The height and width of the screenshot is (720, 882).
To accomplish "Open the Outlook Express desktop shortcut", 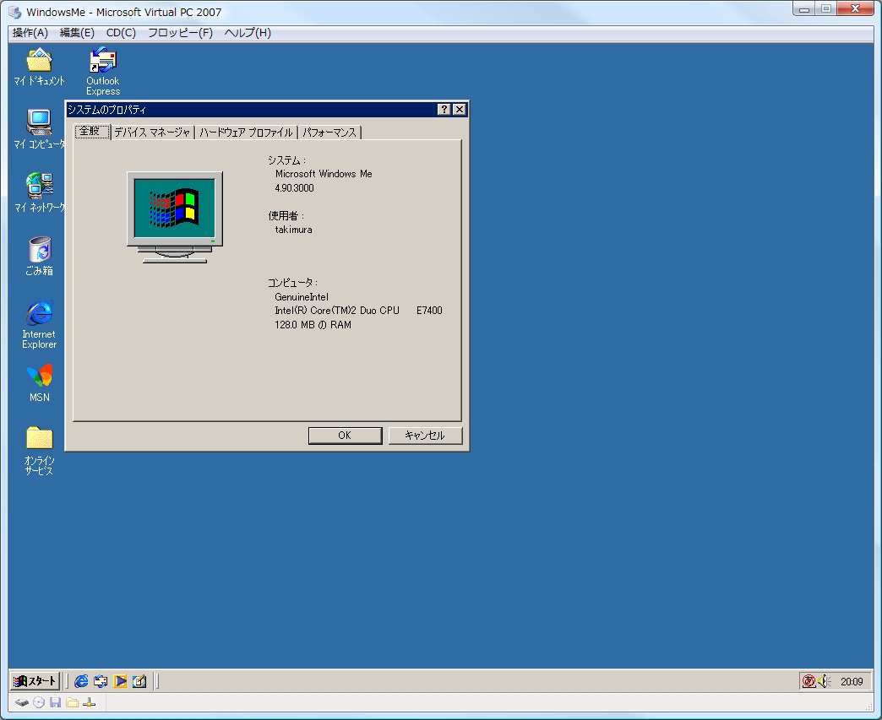I will click(103, 71).
